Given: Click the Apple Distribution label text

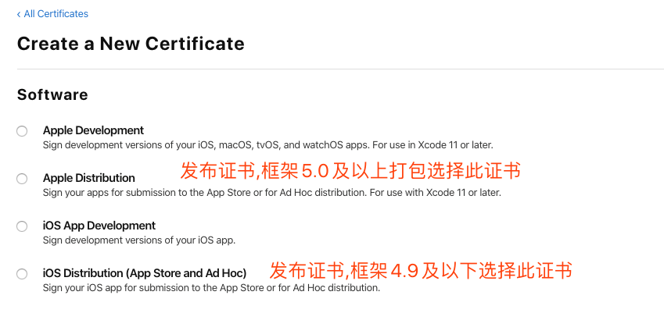Looking at the screenshot, I should pos(89,178).
